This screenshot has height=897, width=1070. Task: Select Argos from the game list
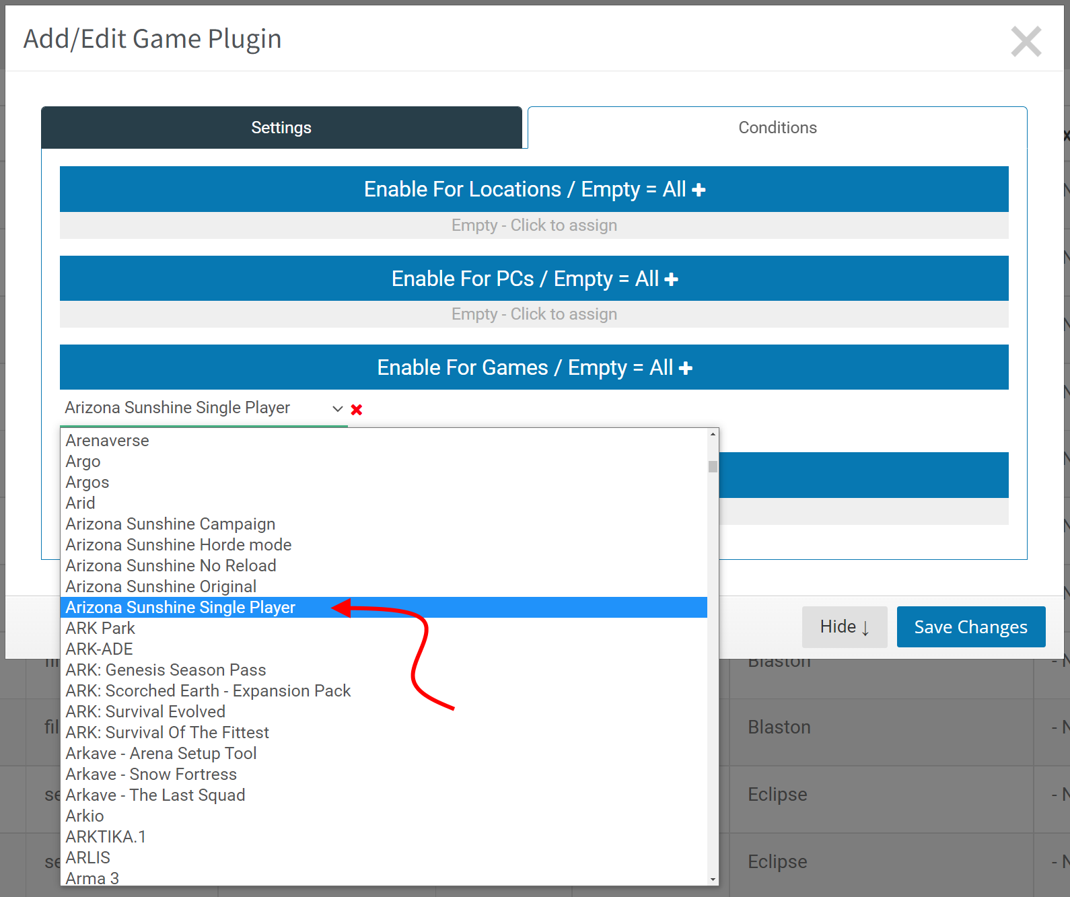[x=384, y=482]
